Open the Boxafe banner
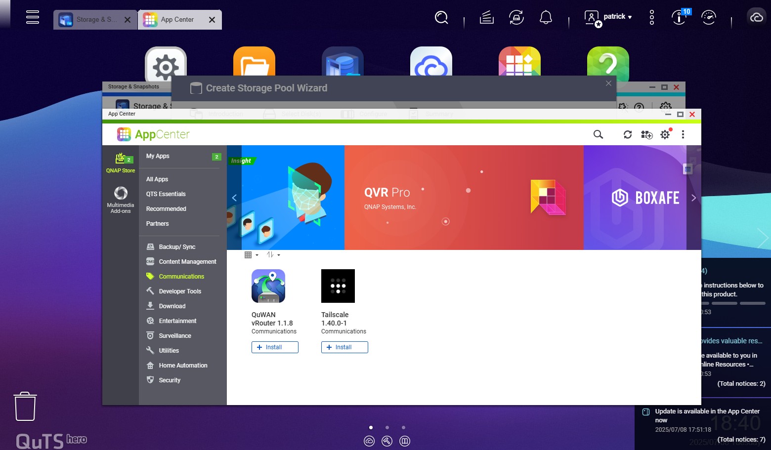Viewport: 771px width, 450px height. click(635, 198)
